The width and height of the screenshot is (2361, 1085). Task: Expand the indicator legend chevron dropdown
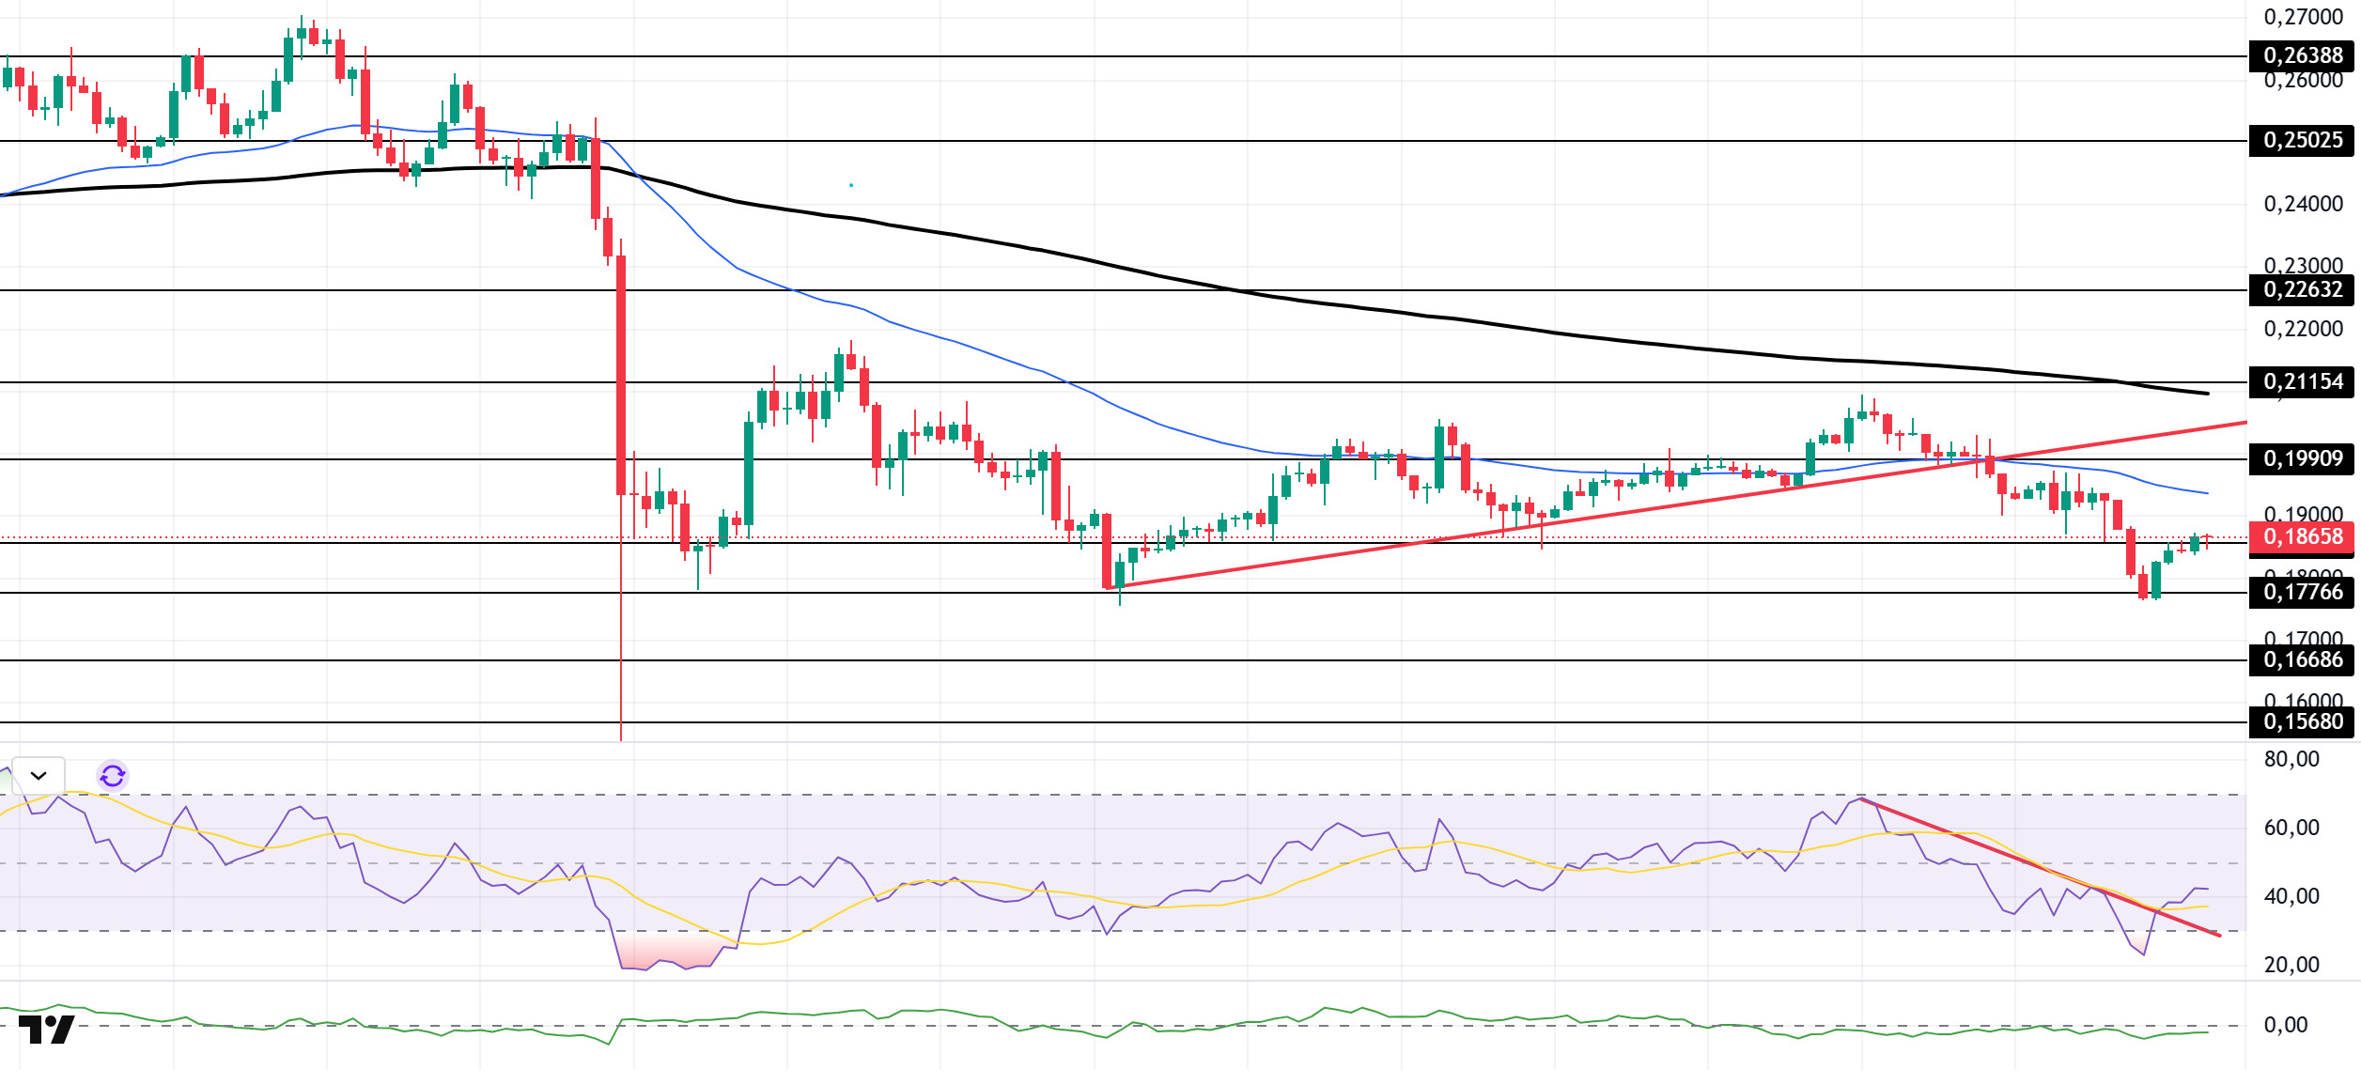39,776
